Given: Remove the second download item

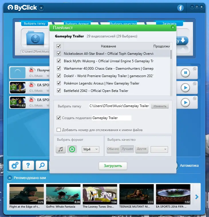Looking at the screenshot, I should coord(195,84).
